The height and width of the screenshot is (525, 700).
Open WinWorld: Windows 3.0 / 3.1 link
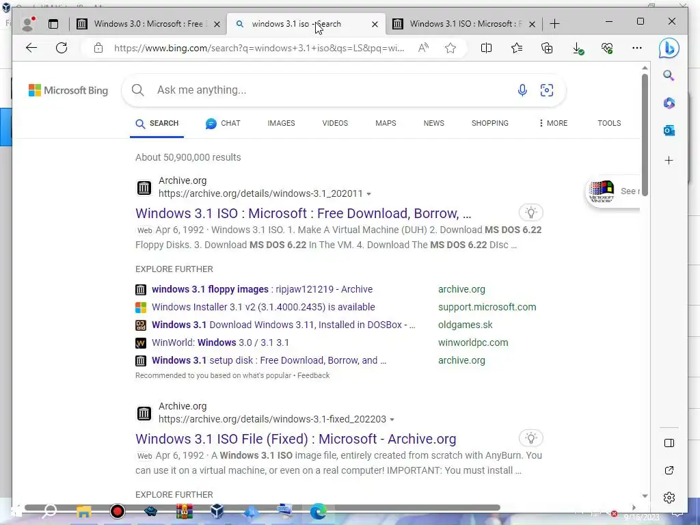pos(220,343)
